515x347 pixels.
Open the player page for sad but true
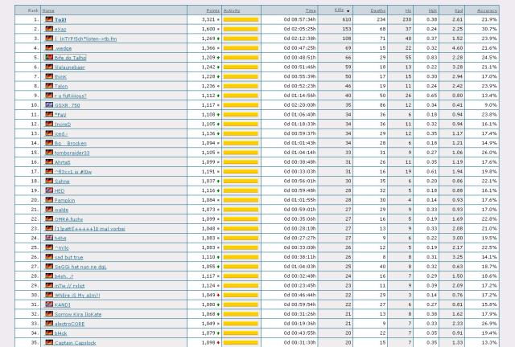[x=69, y=257]
